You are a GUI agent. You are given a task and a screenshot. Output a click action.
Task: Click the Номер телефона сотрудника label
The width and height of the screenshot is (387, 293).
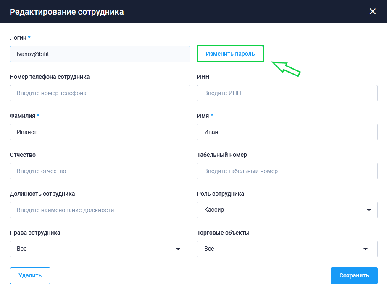coord(50,77)
